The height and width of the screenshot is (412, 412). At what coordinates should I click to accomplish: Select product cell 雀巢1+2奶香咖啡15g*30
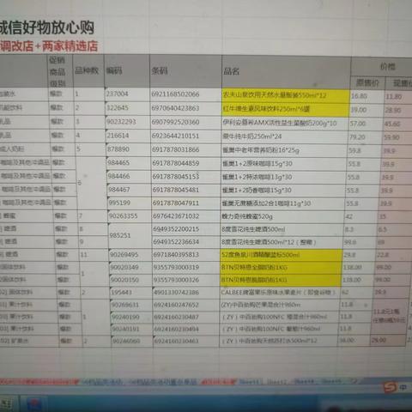[282, 190]
